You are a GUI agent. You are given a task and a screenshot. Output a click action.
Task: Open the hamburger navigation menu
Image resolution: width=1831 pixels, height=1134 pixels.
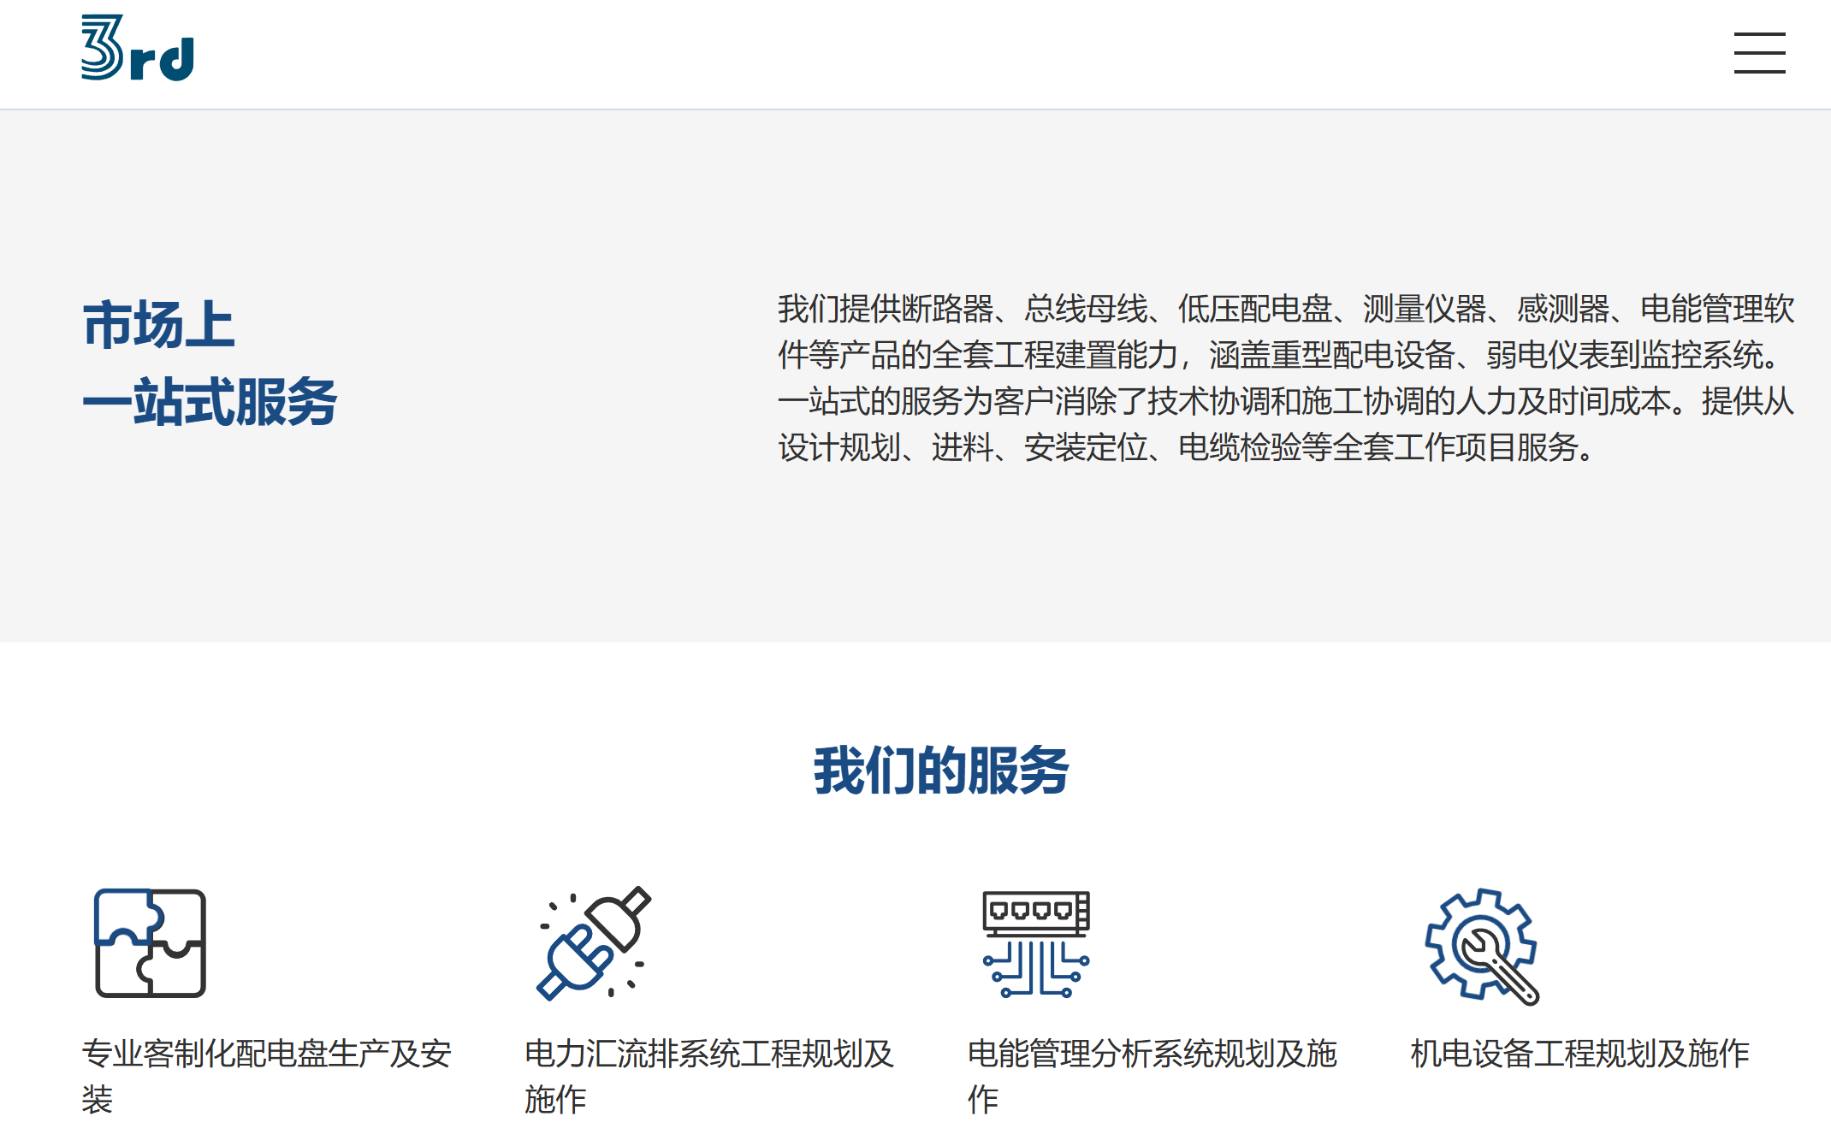(x=1759, y=53)
